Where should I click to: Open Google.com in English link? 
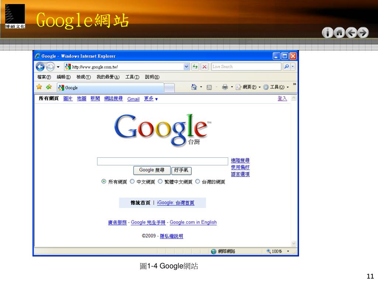point(193,222)
